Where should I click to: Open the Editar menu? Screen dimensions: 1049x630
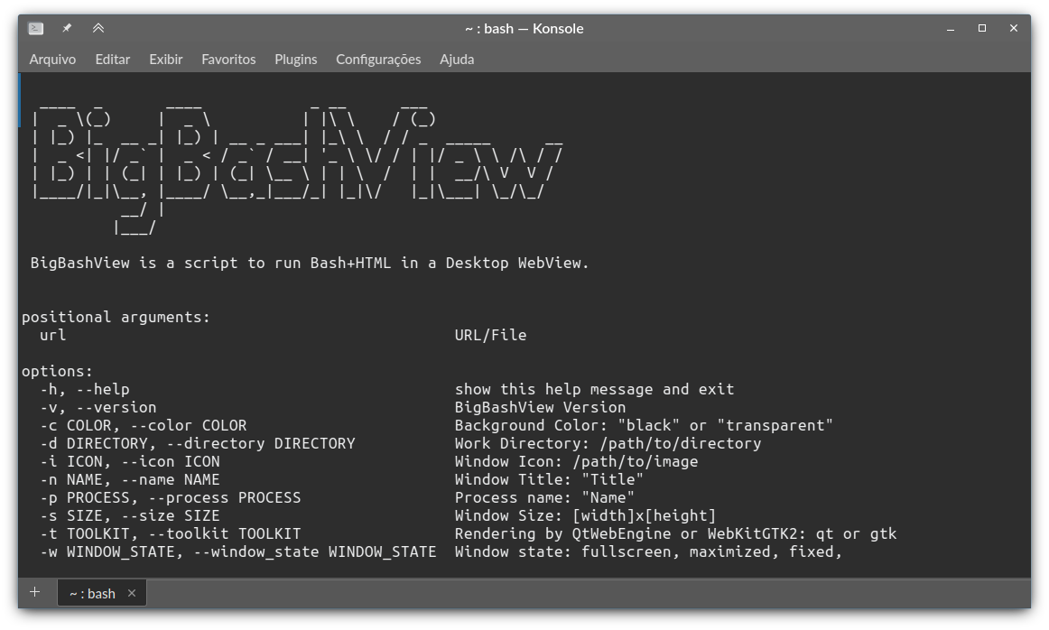[112, 59]
